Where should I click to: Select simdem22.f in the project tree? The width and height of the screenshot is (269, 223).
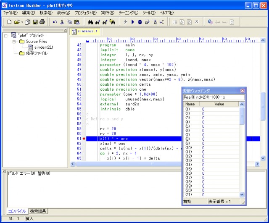43,47
